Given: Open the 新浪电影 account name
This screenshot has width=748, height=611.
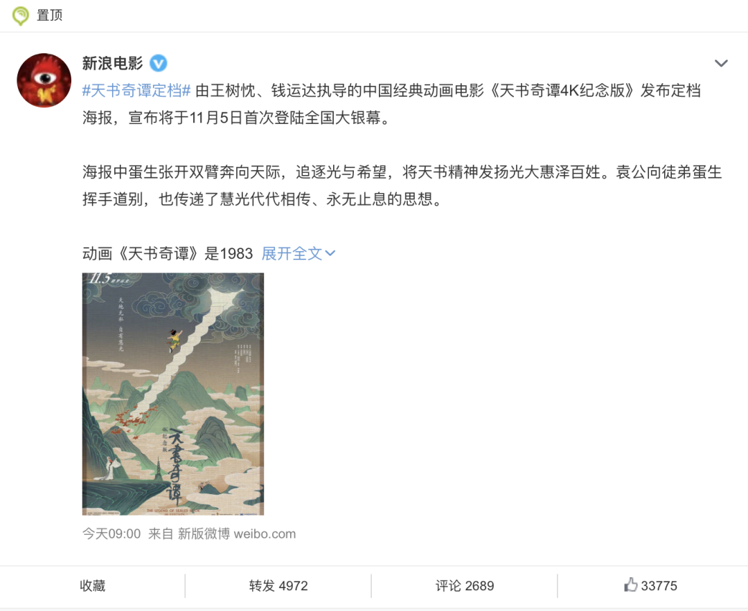Looking at the screenshot, I should coord(113,63).
